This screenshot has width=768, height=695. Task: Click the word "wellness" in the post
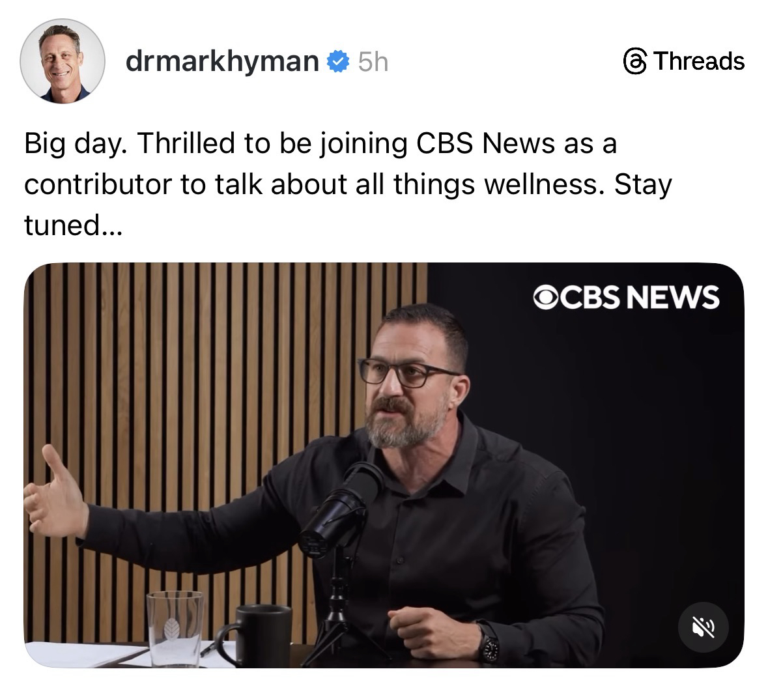(x=541, y=184)
